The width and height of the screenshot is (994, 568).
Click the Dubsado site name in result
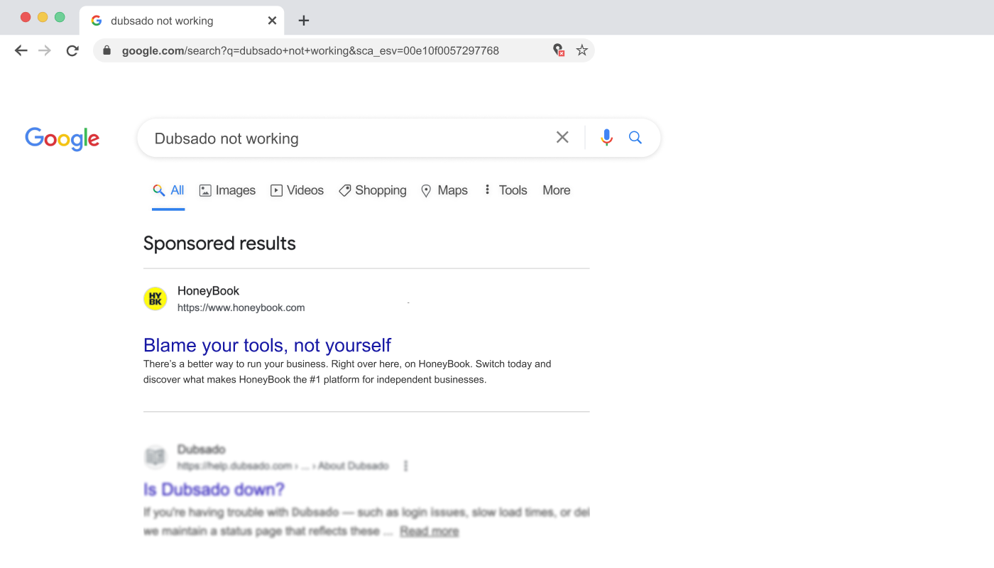coord(201,449)
